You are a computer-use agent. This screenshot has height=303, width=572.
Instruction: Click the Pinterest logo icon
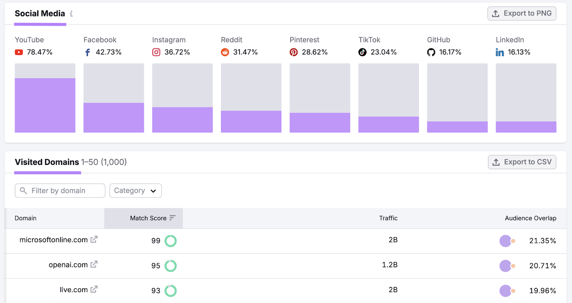click(294, 52)
